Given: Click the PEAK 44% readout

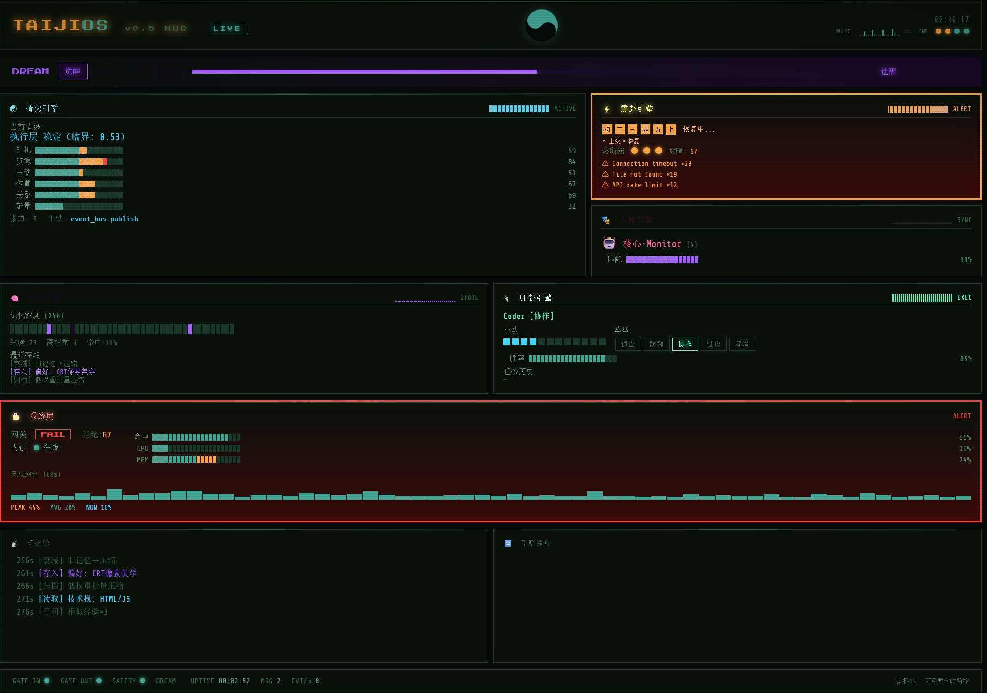Looking at the screenshot, I should pos(25,507).
